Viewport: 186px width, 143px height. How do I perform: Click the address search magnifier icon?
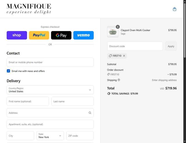[x=90, y=113]
